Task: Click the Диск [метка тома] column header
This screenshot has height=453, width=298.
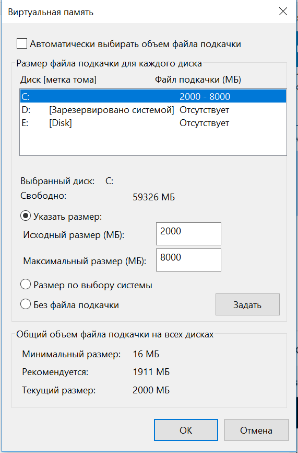Action: point(58,80)
